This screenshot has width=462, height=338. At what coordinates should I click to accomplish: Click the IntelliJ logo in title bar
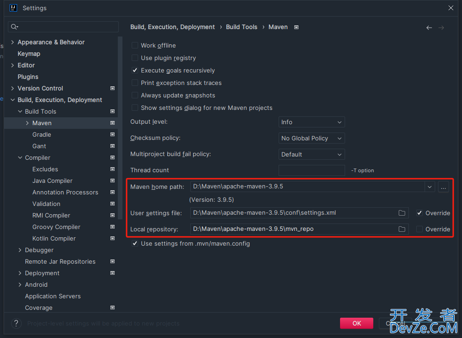tap(13, 8)
